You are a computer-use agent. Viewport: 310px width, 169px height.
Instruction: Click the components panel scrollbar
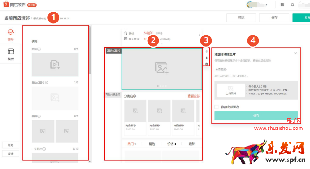[90, 51]
